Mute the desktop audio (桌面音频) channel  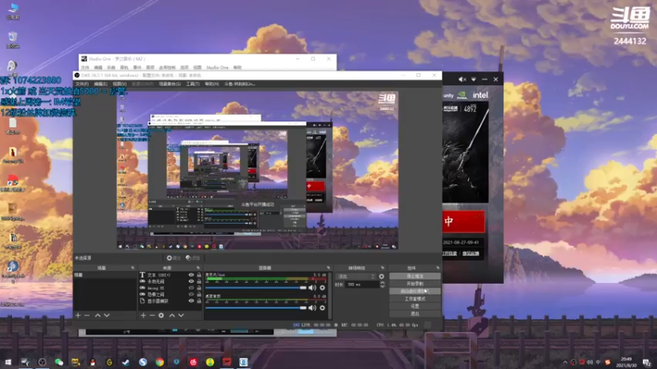313,308
